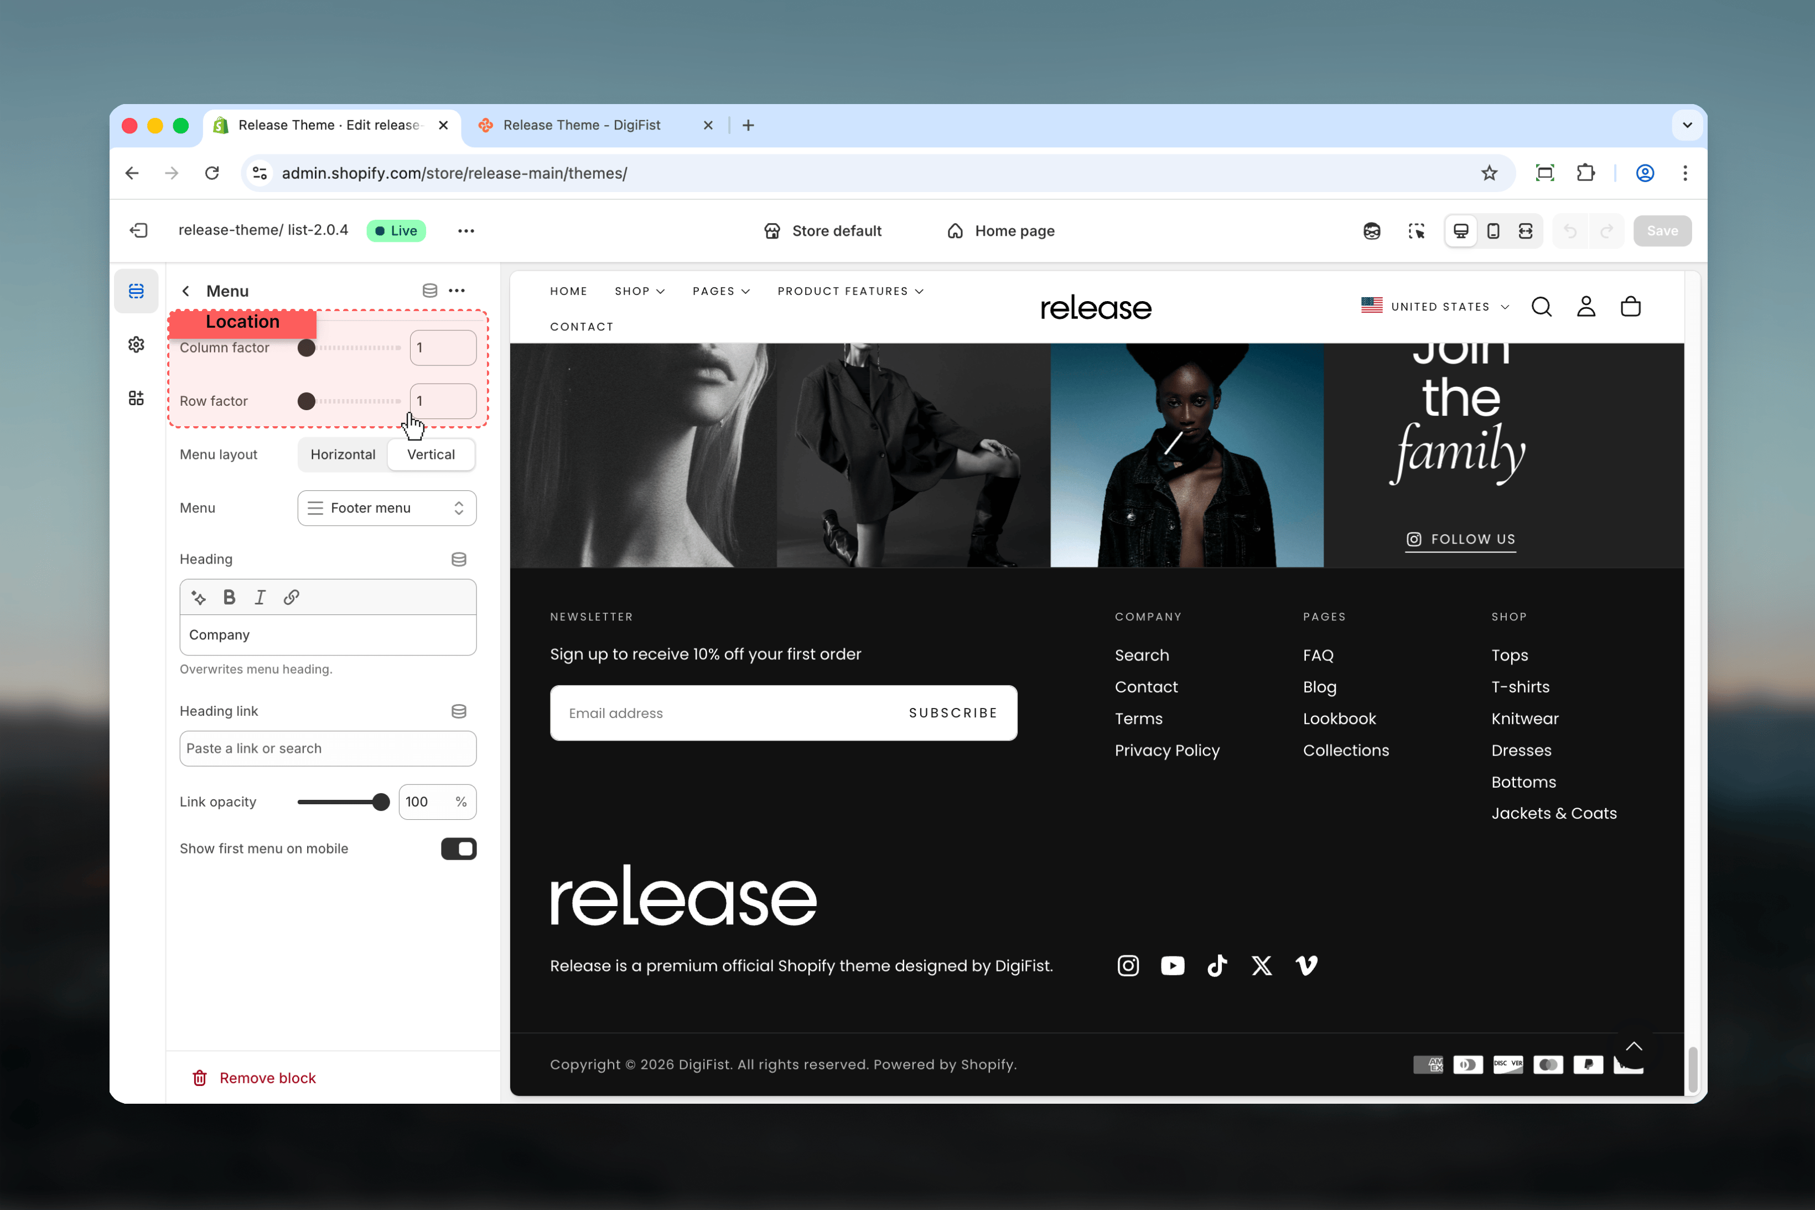The height and width of the screenshot is (1210, 1815).
Task: Click the undo icon
Action: pyautogui.click(x=1570, y=231)
